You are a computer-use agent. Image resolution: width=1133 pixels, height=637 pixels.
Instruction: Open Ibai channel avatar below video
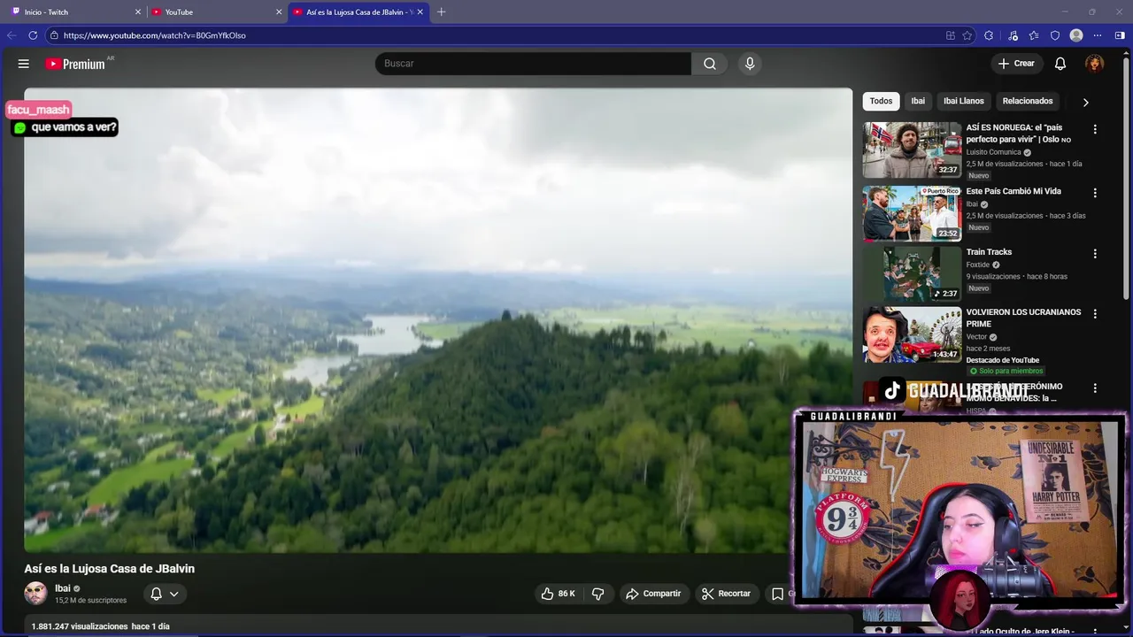pyautogui.click(x=35, y=594)
